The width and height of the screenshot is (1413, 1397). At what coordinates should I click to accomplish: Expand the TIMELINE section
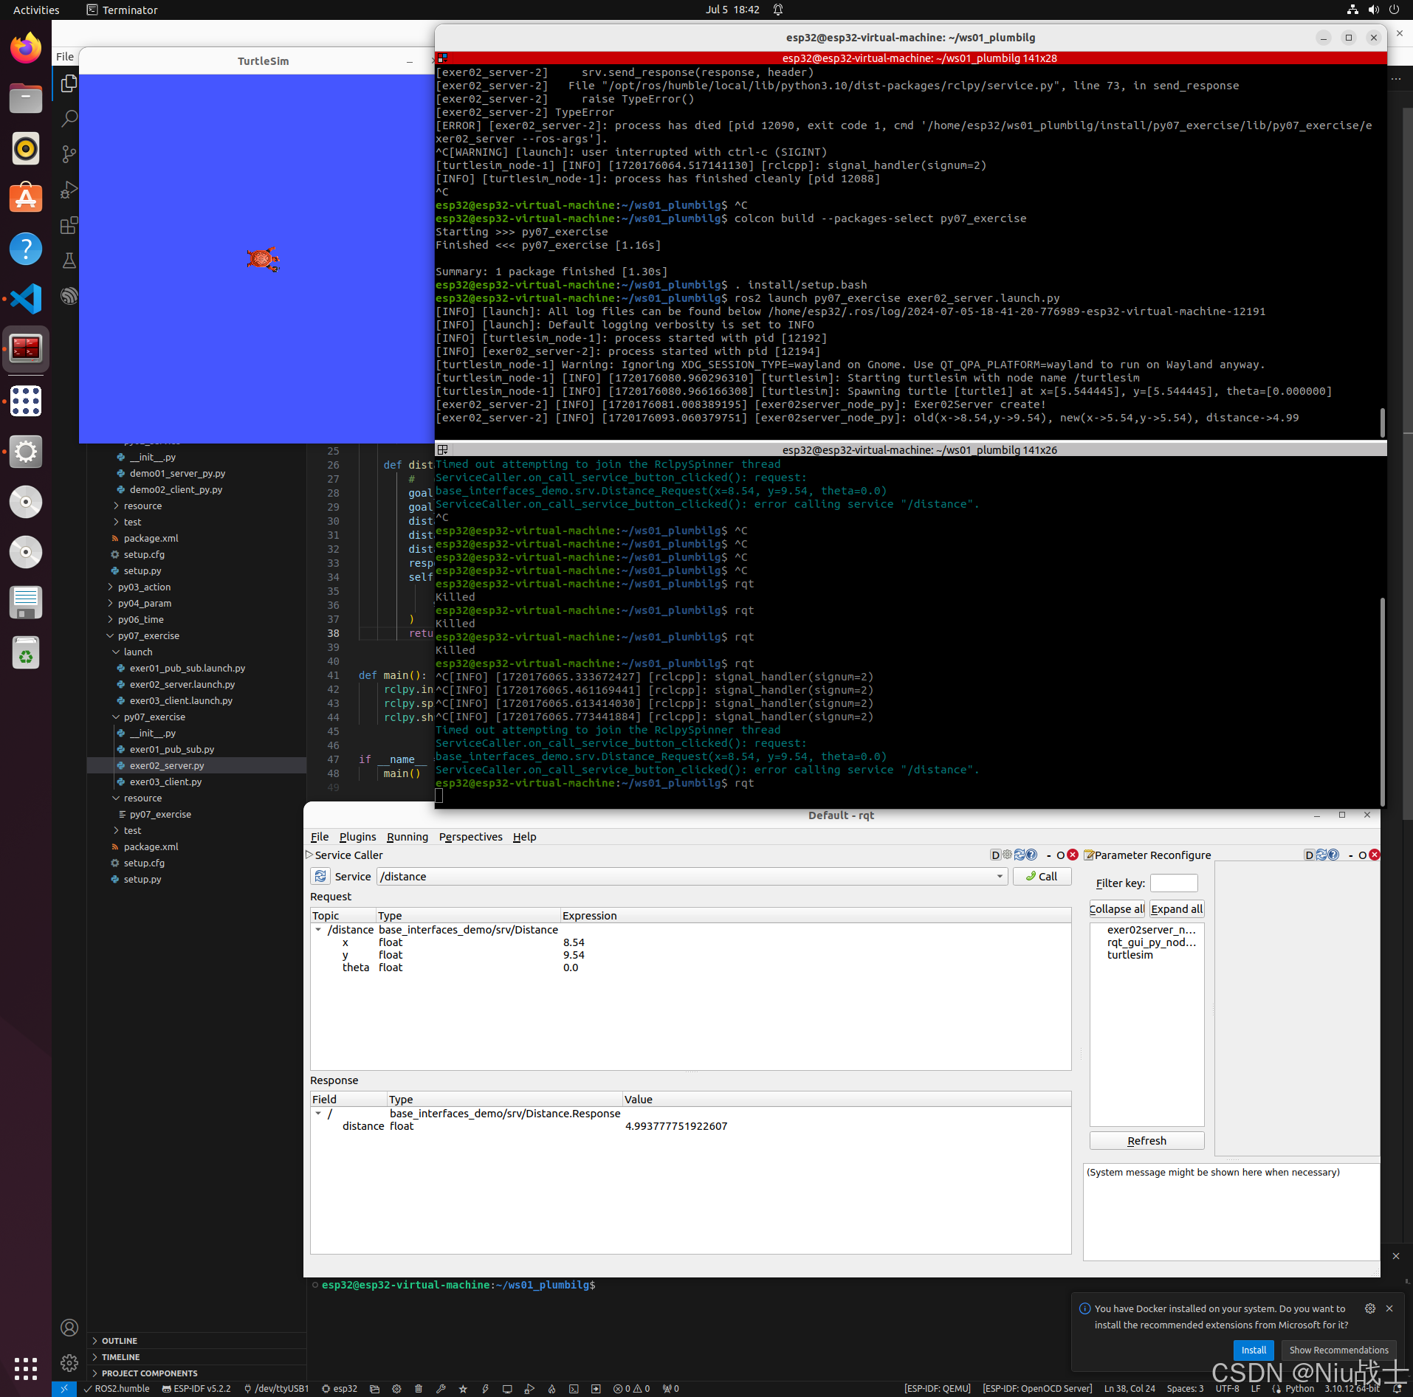tap(121, 1357)
